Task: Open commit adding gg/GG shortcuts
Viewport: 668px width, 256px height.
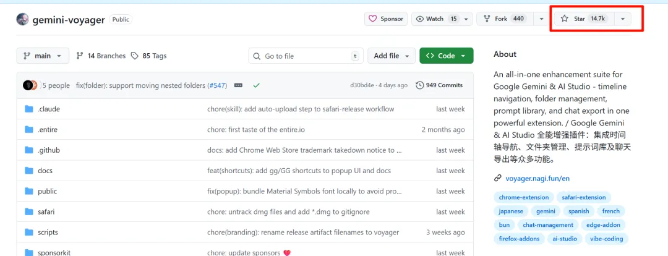Action: pos(299,171)
